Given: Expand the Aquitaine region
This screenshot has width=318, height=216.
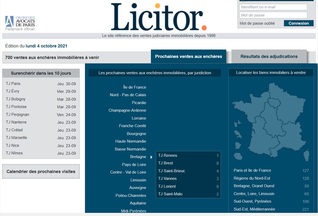Looking at the screenshot, I should [138, 203].
